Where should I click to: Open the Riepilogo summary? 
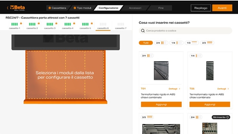click(201, 8)
